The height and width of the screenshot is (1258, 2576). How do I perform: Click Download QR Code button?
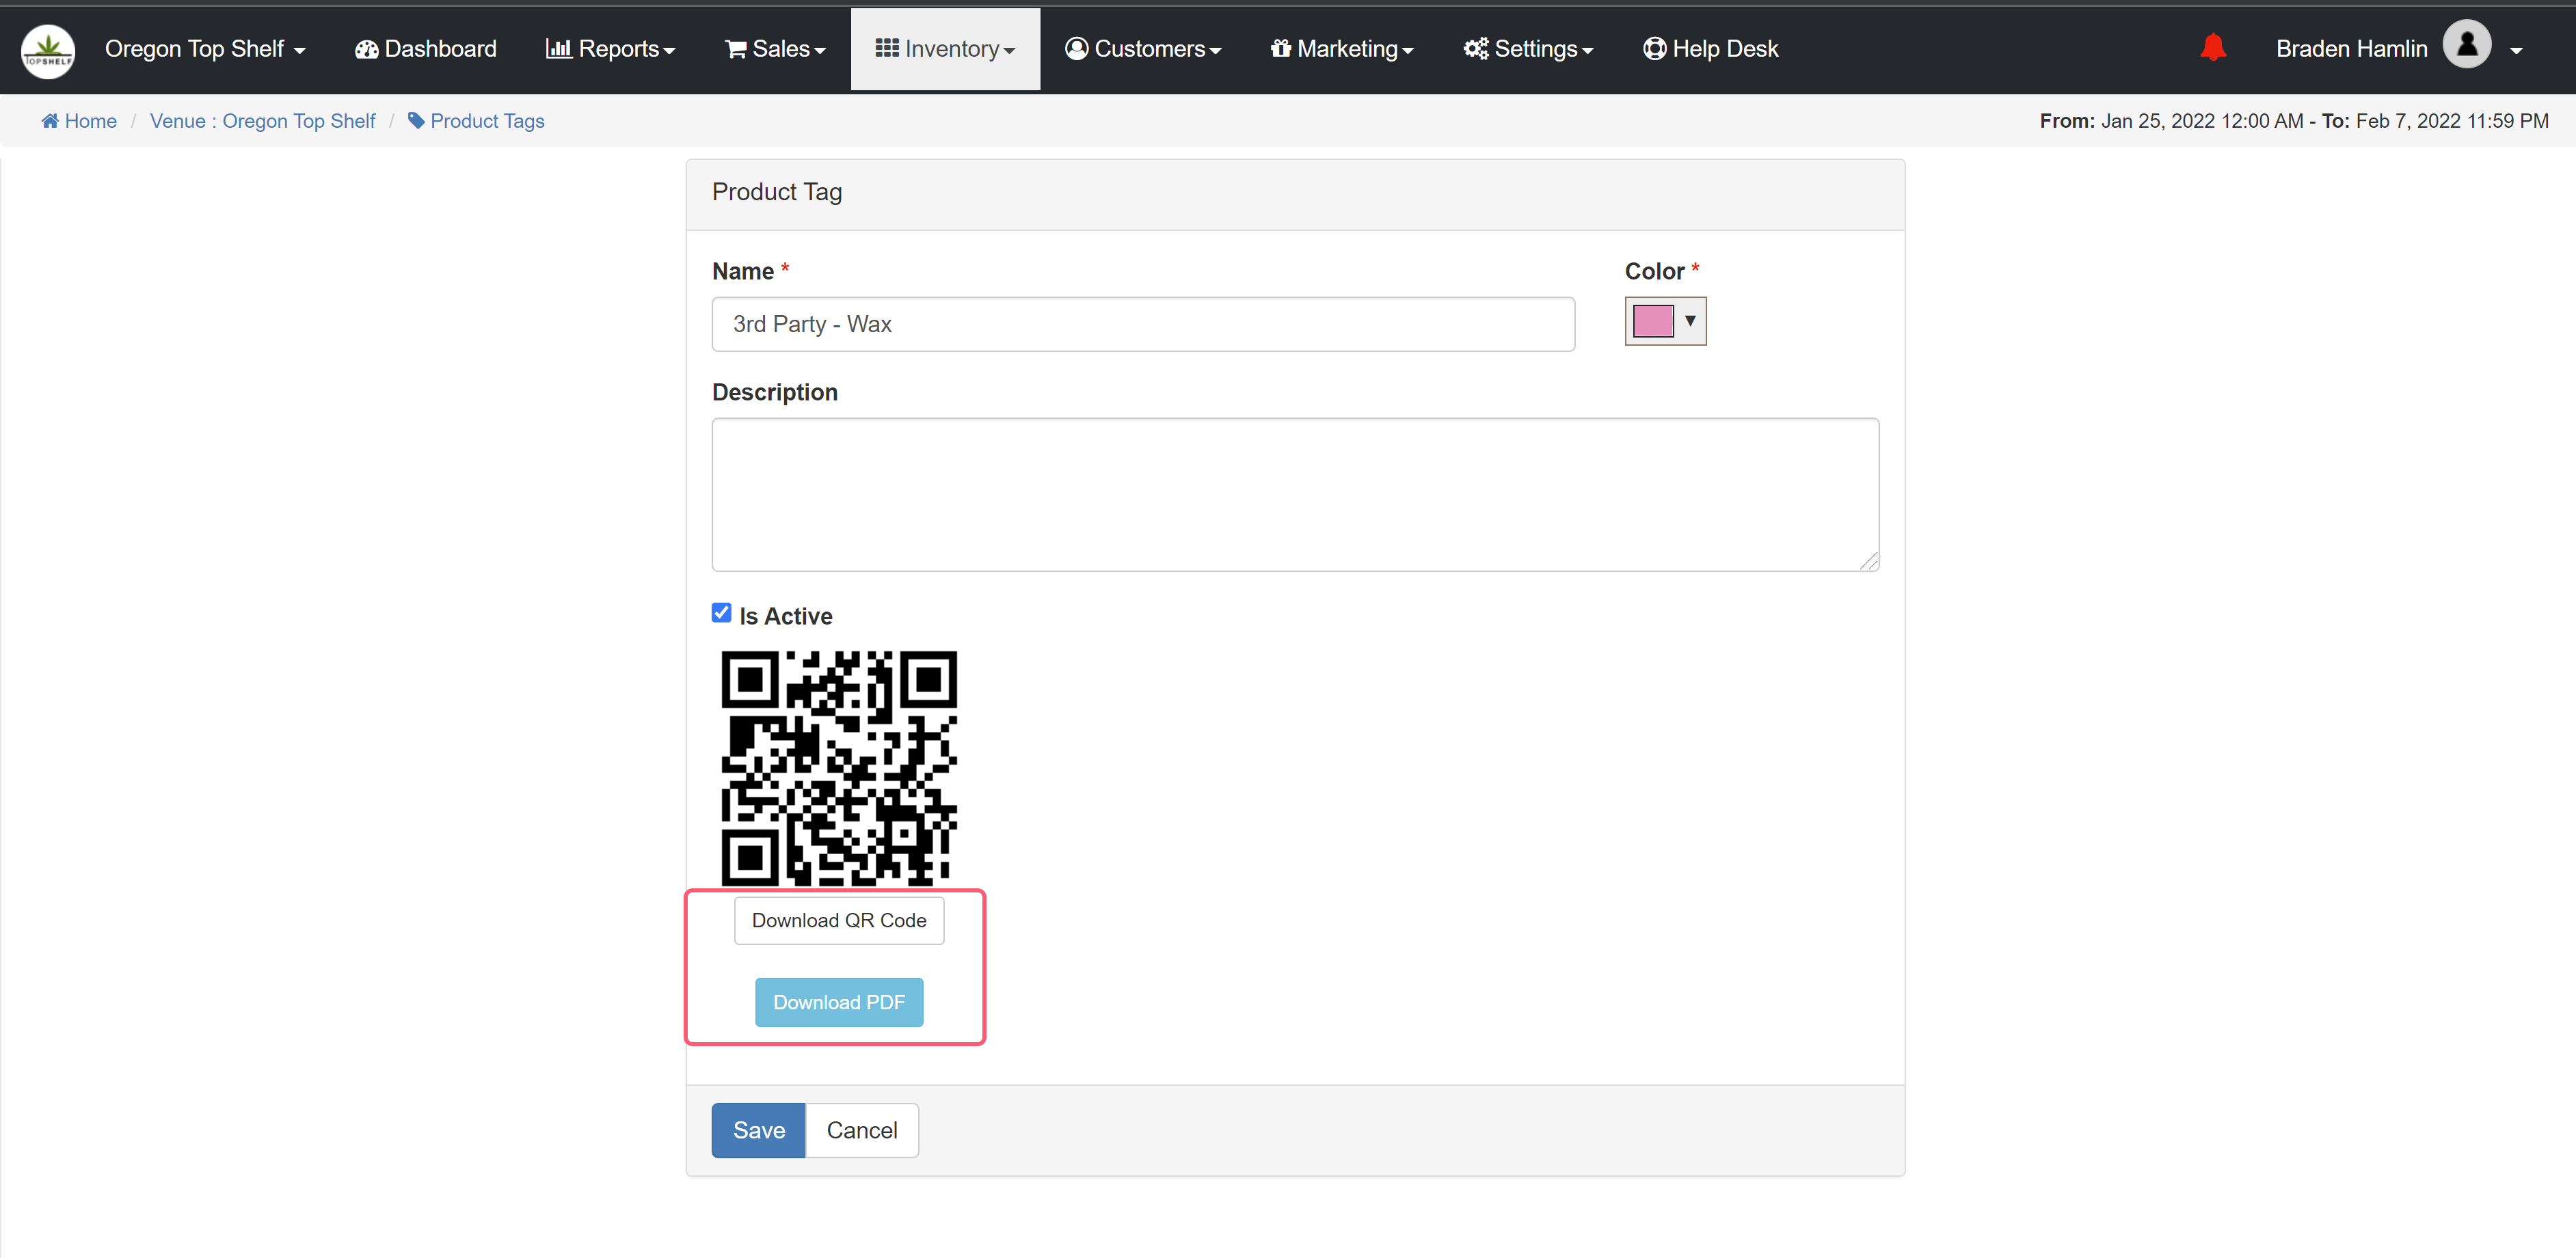tap(839, 920)
